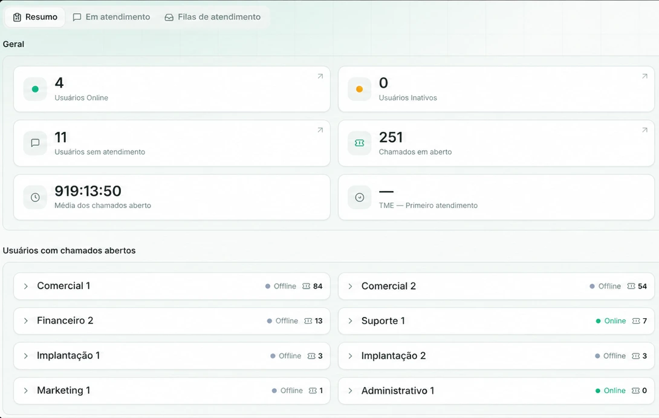The image size is (659, 418).
Task: Click the green Usuários Online status icon
Action: click(x=35, y=89)
